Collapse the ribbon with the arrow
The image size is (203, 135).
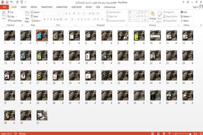[201, 25]
